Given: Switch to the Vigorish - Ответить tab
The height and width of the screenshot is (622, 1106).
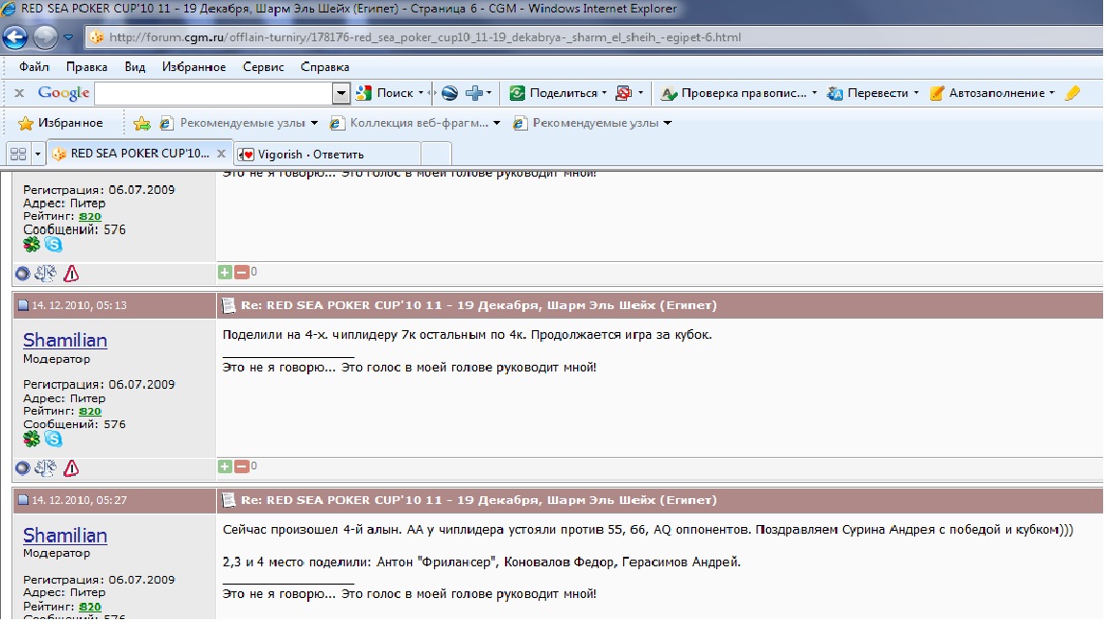Looking at the screenshot, I should click(327, 154).
